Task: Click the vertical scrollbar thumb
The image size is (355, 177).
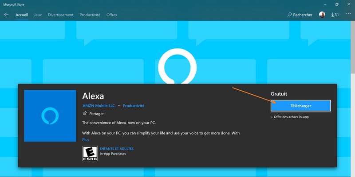Action: pyautogui.click(x=353, y=47)
